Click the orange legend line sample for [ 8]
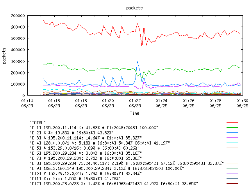The width and height of the screenshot is (250, 188). point(232,163)
